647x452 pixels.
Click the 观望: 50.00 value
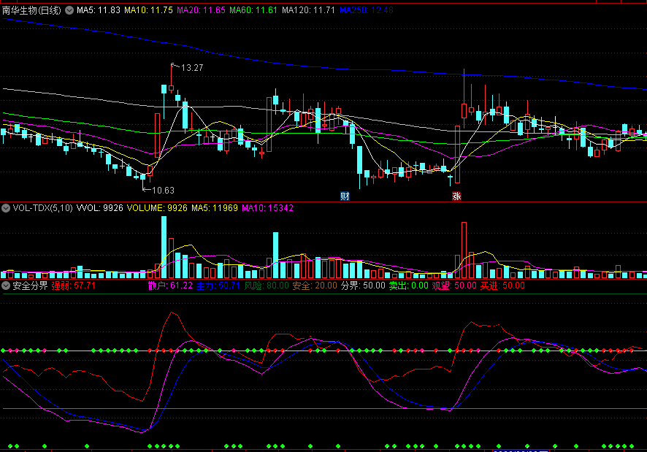coord(454,286)
